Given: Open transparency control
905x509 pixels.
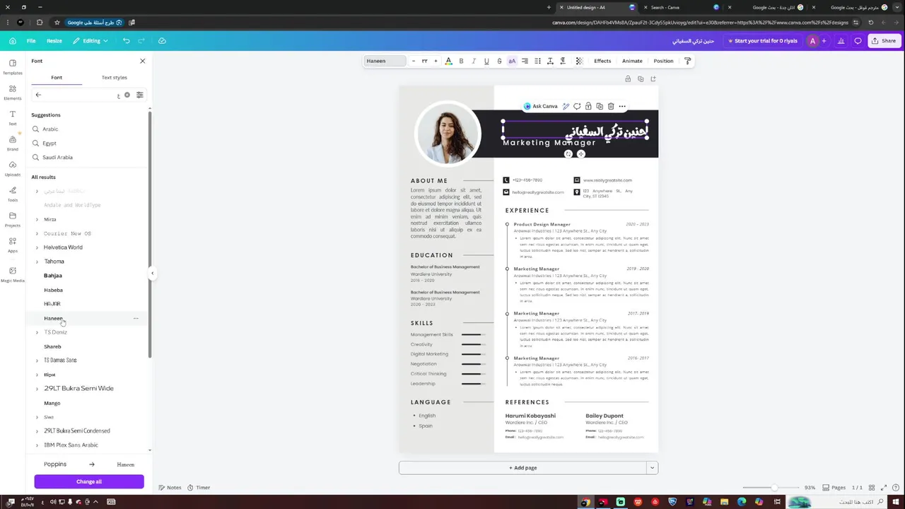Looking at the screenshot, I should coord(579,61).
